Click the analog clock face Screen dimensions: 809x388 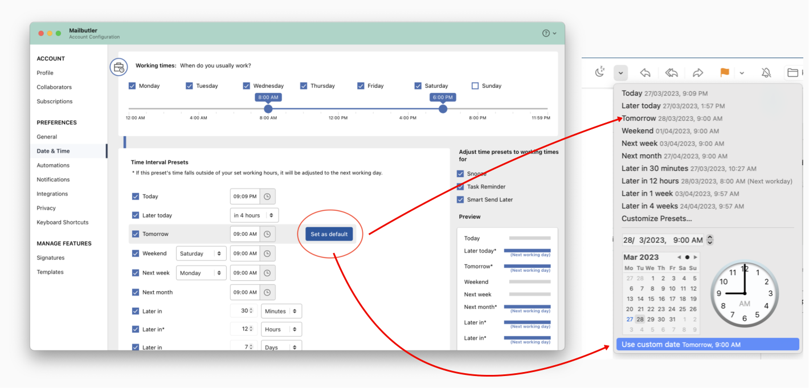click(x=744, y=293)
